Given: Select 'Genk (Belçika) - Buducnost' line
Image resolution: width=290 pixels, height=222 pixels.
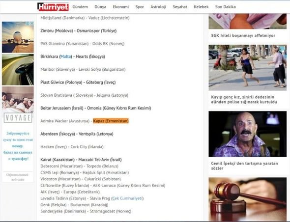Looking at the screenshot, I should (74, 205).
